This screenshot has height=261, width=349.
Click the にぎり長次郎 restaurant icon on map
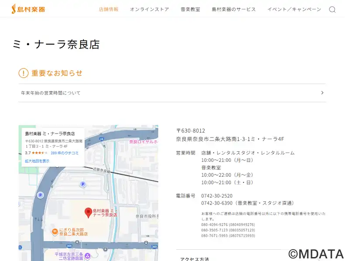tap(55, 232)
